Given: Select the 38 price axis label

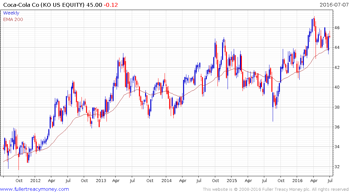Looking at the screenshot, I should click(337, 107).
